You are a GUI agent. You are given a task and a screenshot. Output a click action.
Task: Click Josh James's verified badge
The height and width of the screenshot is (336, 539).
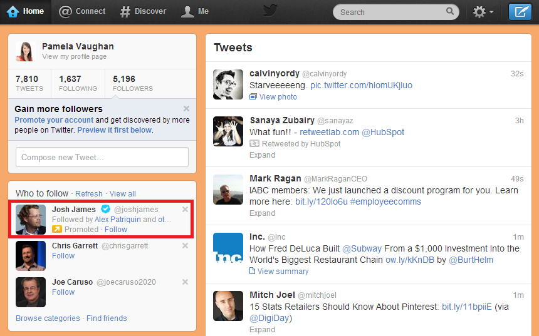point(105,209)
